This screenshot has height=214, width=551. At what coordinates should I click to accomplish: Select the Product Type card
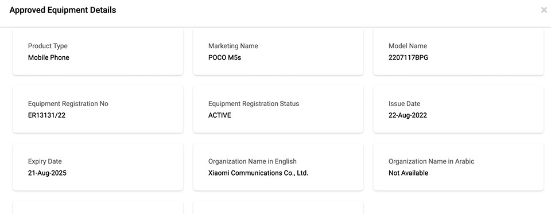click(98, 51)
